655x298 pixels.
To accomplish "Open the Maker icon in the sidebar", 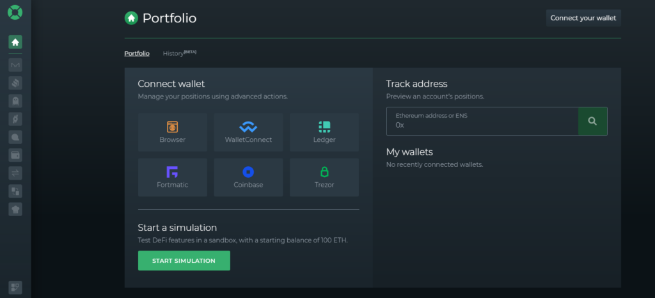I will tap(15, 65).
